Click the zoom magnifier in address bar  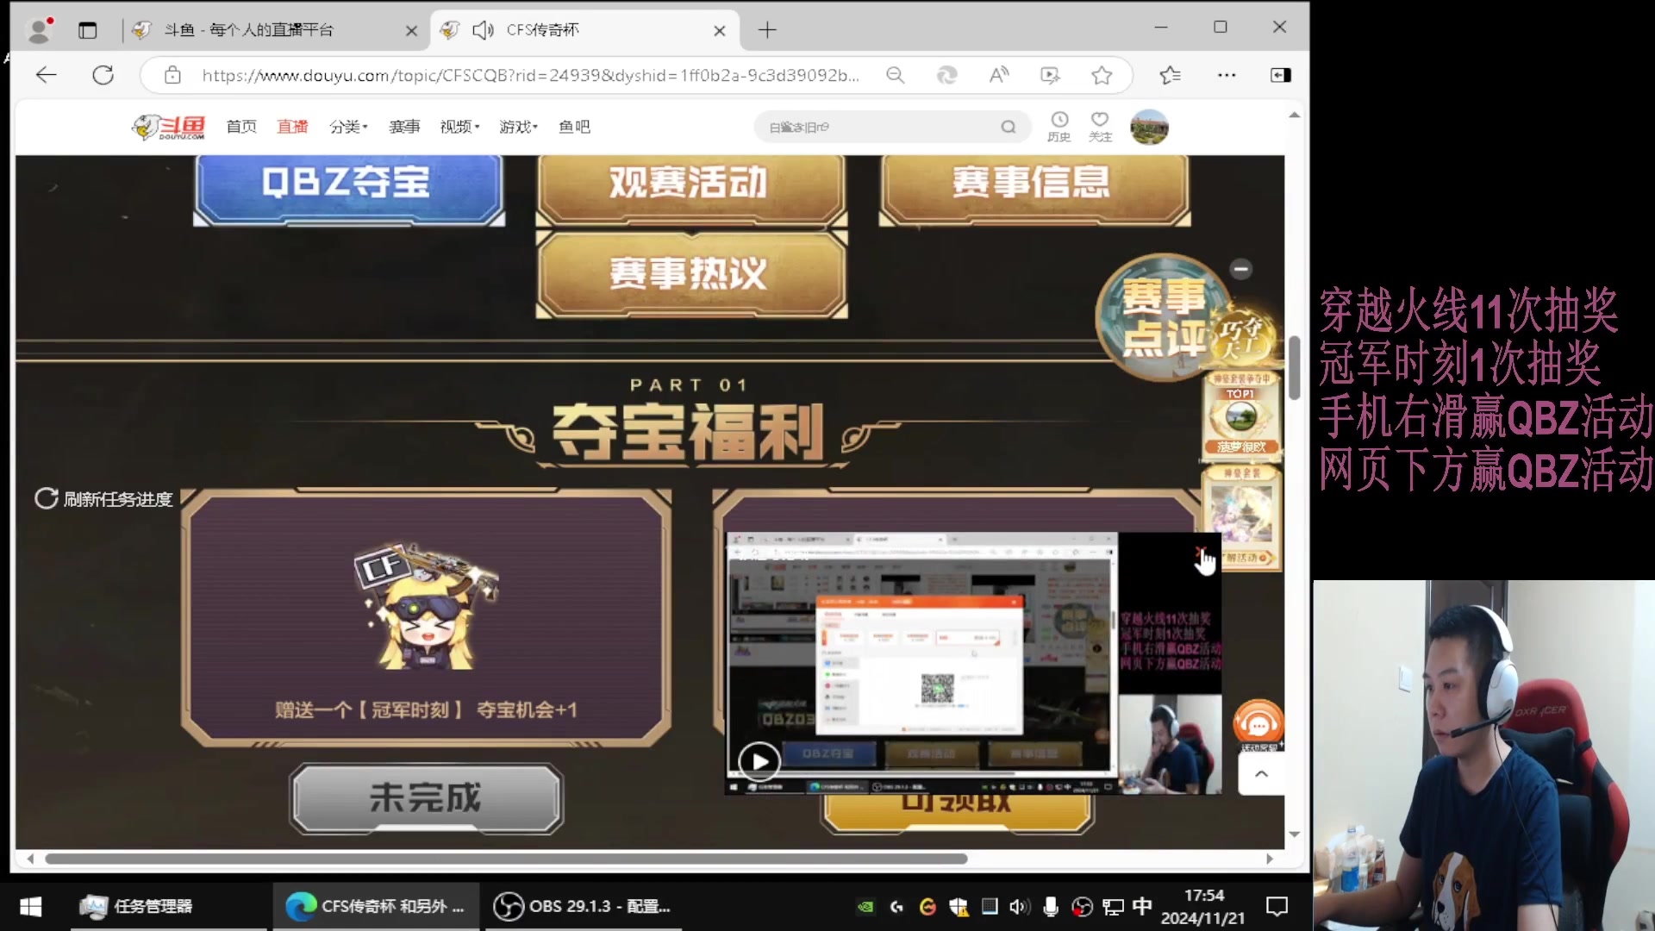896,75
